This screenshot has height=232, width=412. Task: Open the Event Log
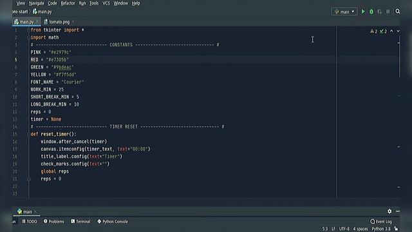click(x=381, y=222)
